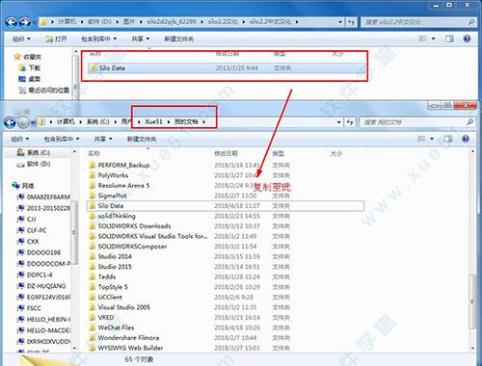Select the Resolume Arena 5 folder

click(120, 186)
